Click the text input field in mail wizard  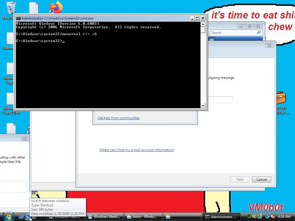pyautogui.click(x=220, y=100)
